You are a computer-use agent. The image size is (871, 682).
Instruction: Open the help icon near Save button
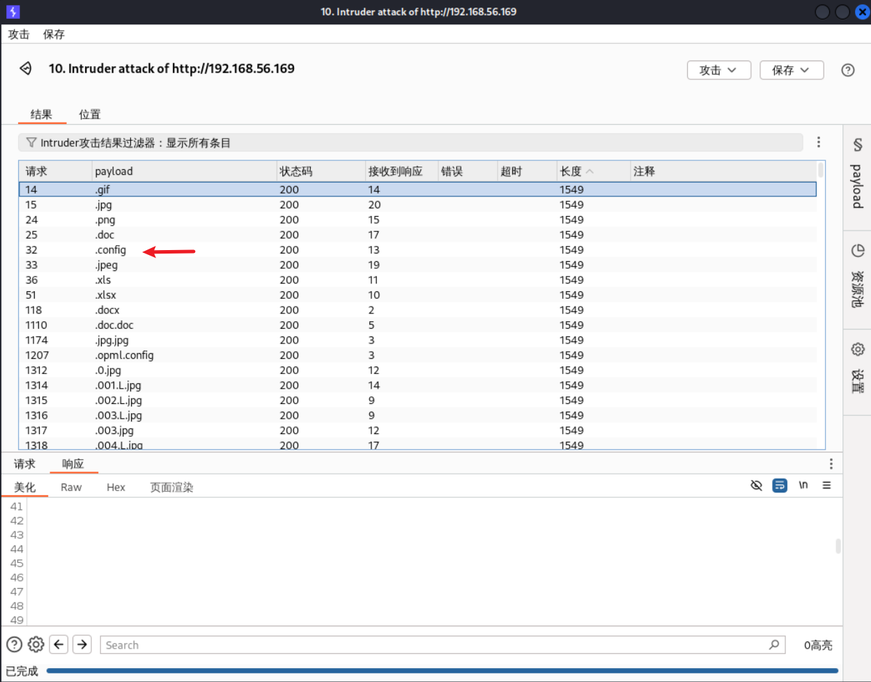[x=847, y=70]
